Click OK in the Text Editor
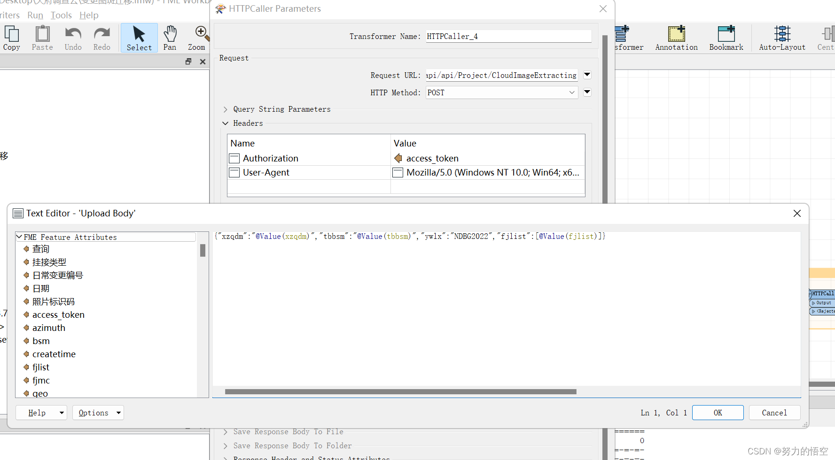This screenshot has width=835, height=460. tap(718, 413)
